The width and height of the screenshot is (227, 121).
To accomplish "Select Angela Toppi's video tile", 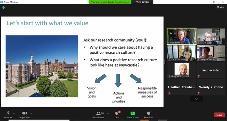I will (211, 53).
